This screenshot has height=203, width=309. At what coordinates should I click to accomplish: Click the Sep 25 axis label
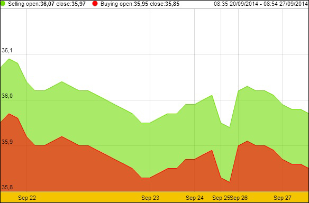pyautogui.click(x=221, y=198)
